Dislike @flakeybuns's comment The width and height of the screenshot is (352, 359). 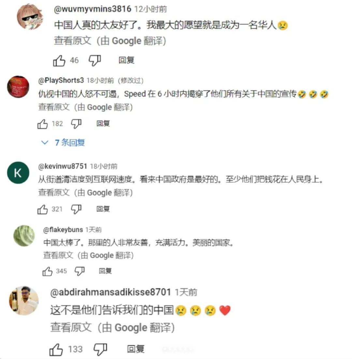pyautogui.click(x=80, y=271)
